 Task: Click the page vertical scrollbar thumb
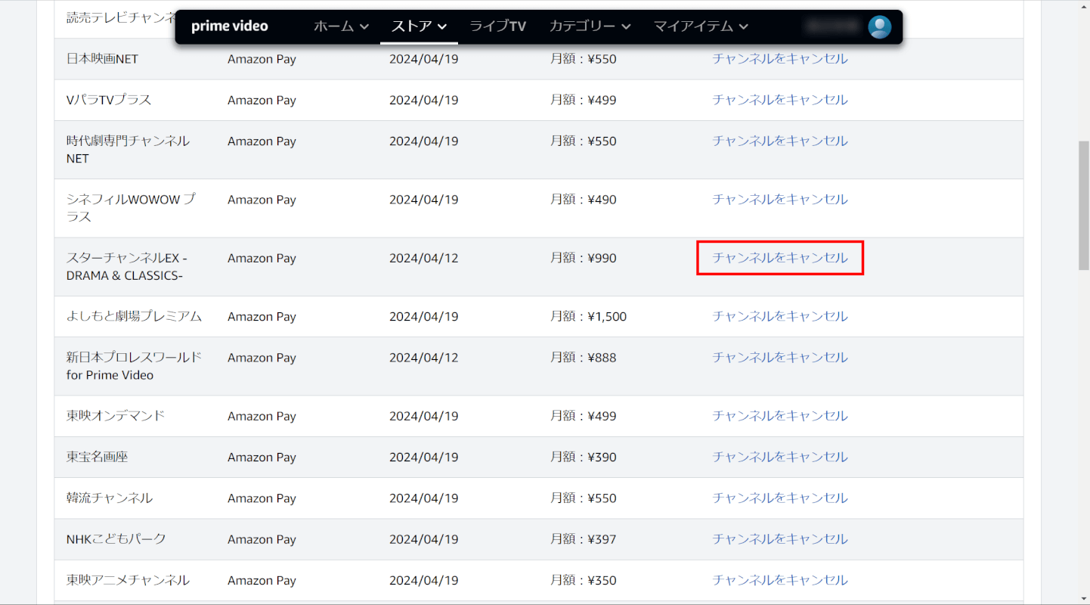pyautogui.click(x=1083, y=205)
